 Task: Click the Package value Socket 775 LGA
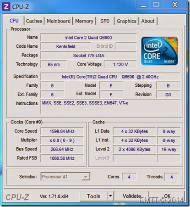[x=88, y=56]
